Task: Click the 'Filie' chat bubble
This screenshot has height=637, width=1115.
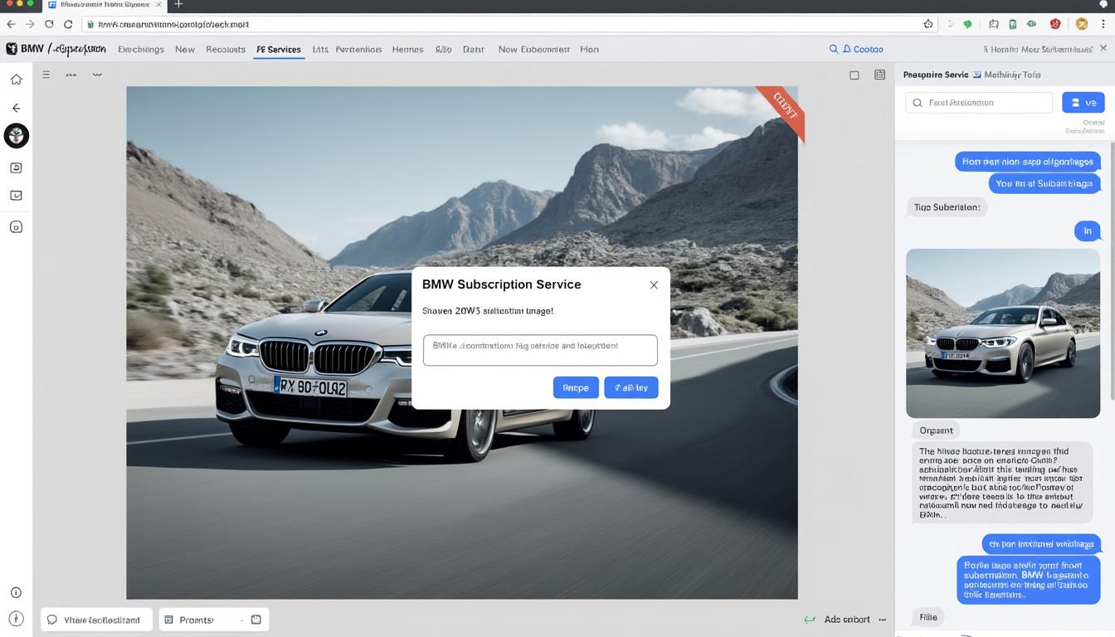Action: tap(928, 617)
